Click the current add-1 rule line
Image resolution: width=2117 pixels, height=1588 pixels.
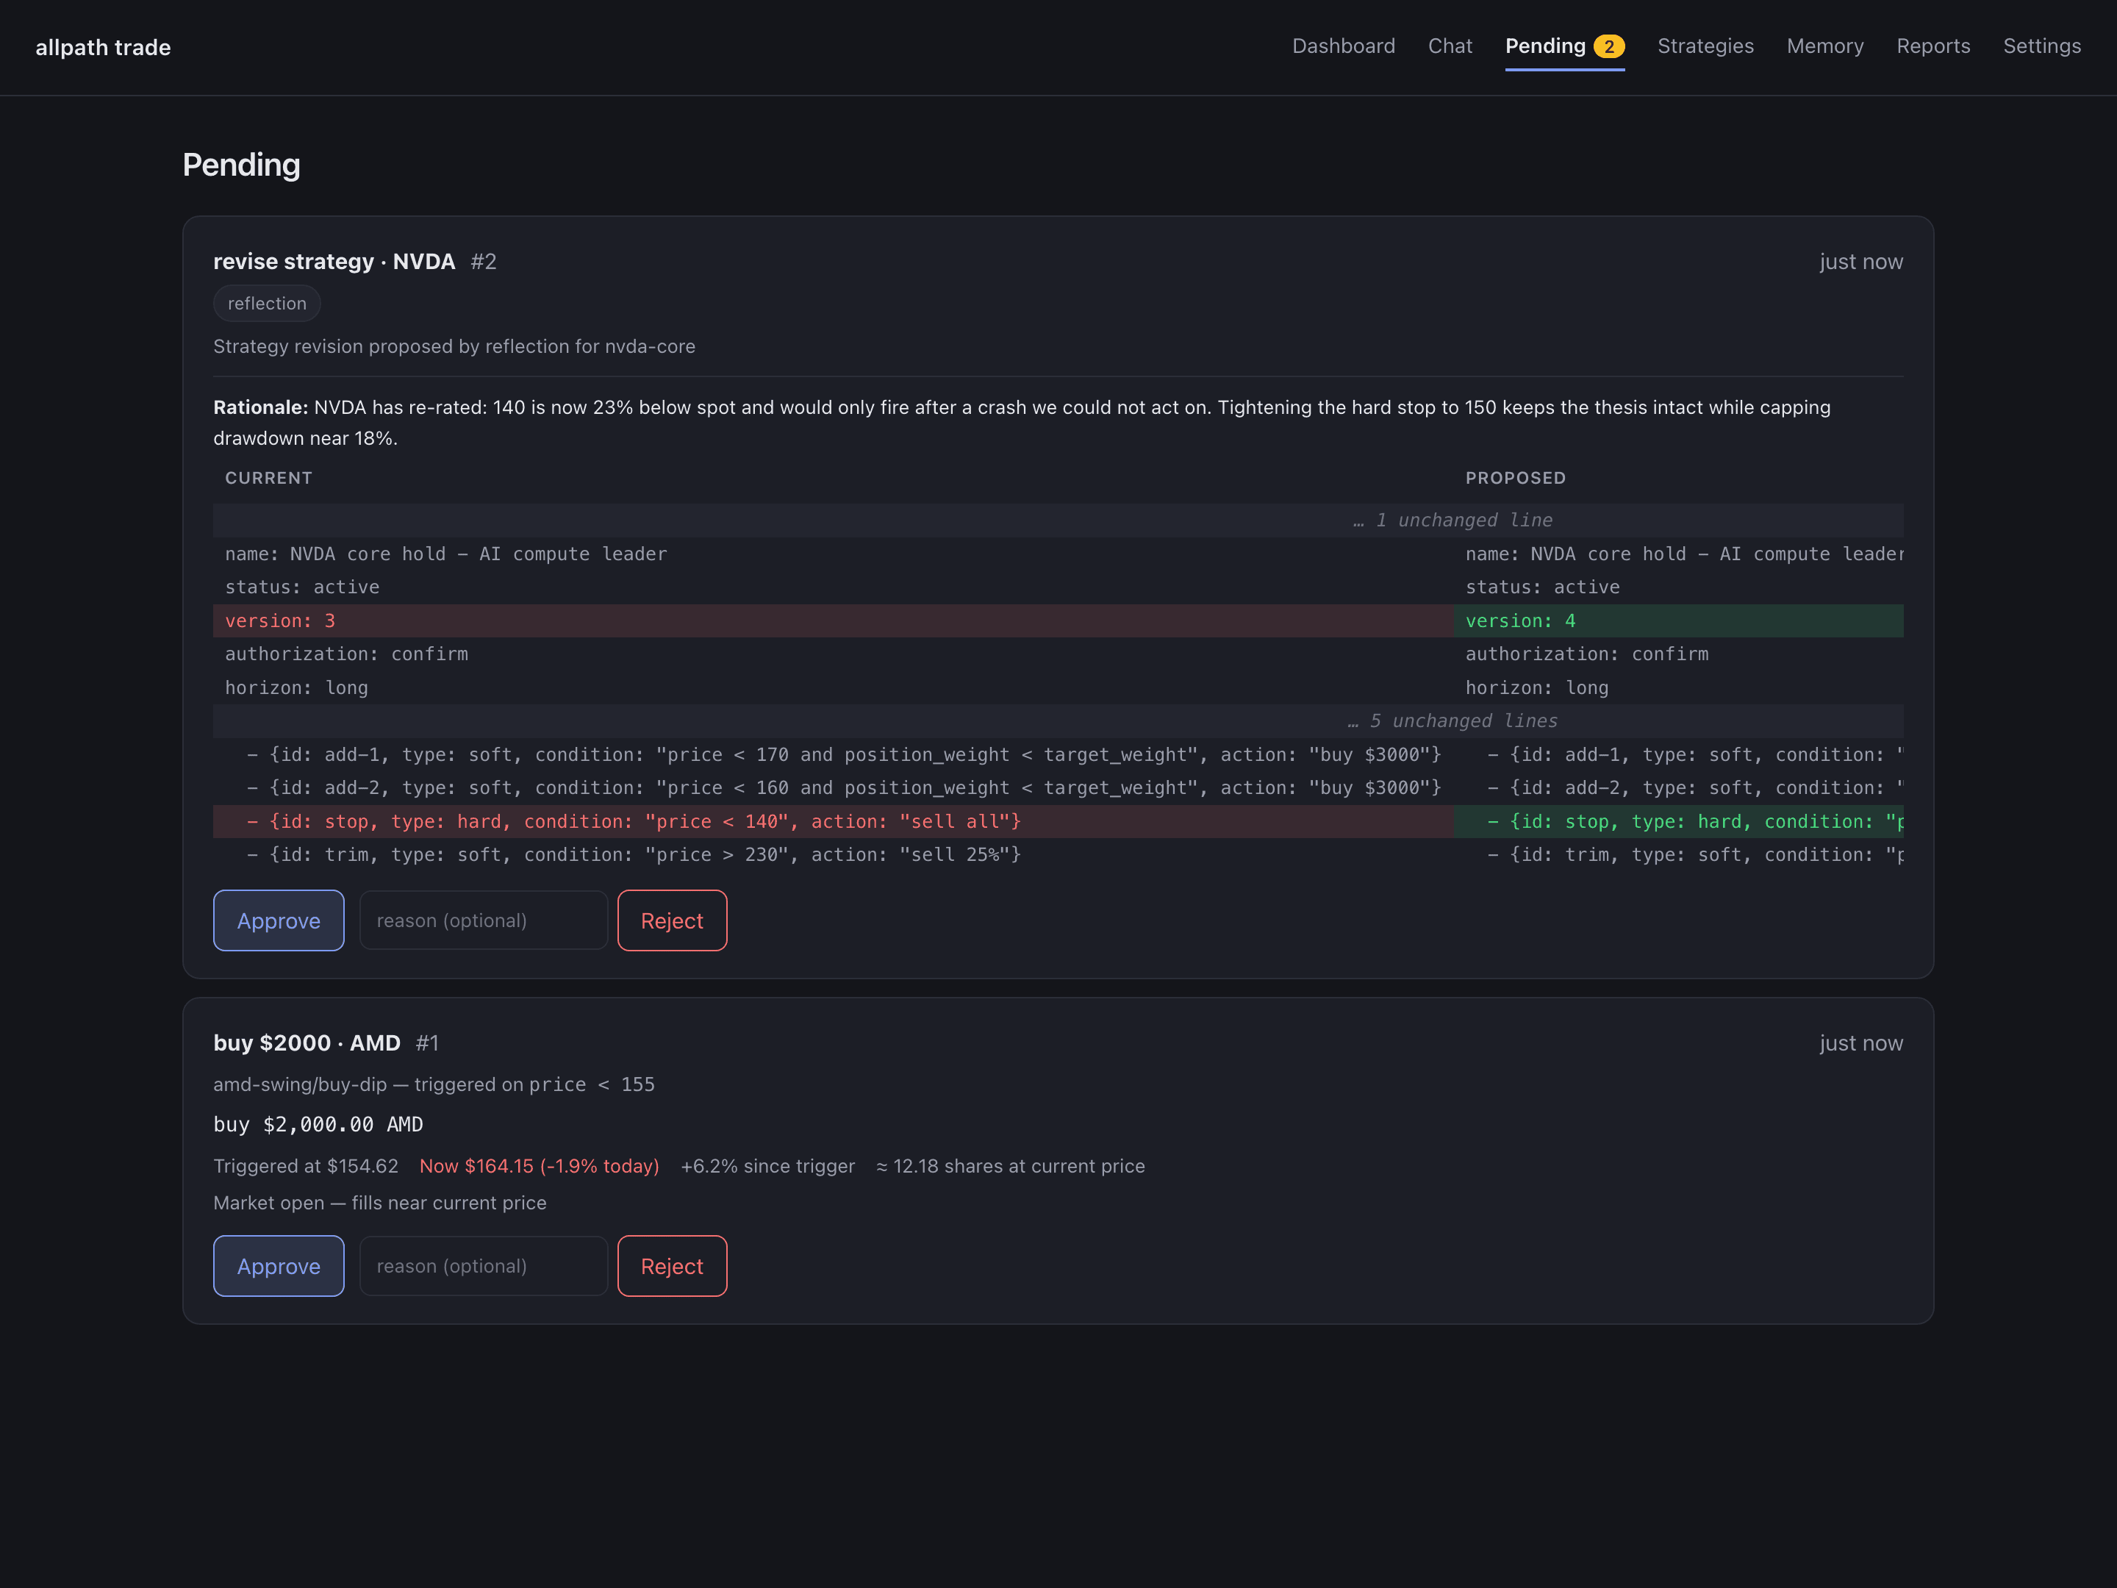[x=834, y=754]
